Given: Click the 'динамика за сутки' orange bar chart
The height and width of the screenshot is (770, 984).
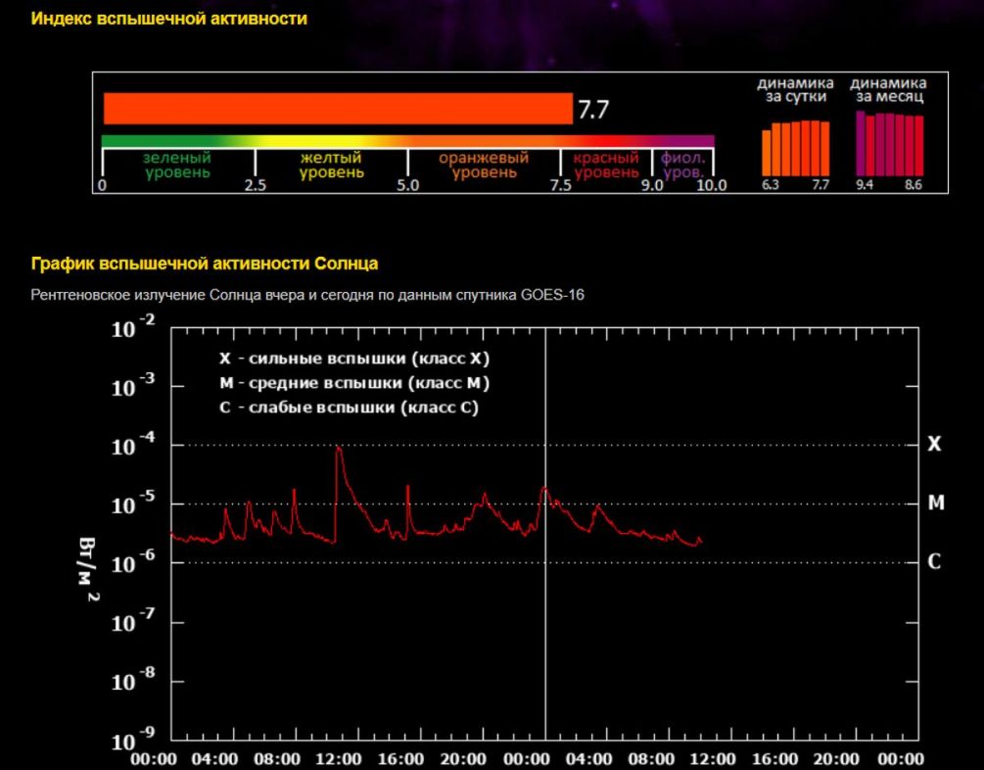Looking at the screenshot, I should (x=795, y=148).
